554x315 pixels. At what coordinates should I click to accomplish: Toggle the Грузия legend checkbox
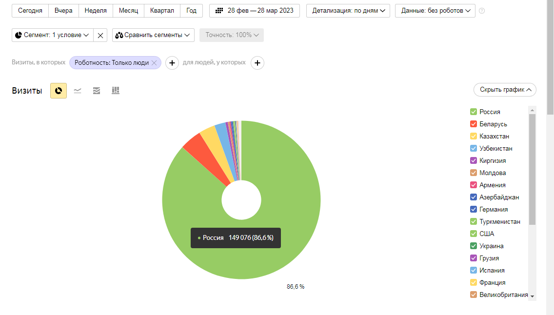(474, 258)
